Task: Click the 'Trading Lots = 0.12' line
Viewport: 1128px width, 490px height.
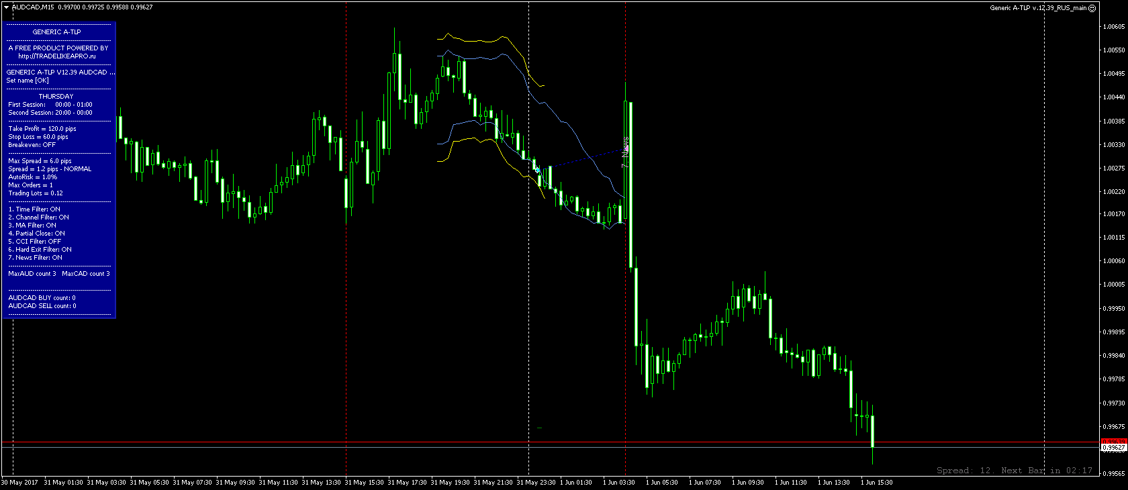Action: click(36, 193)
